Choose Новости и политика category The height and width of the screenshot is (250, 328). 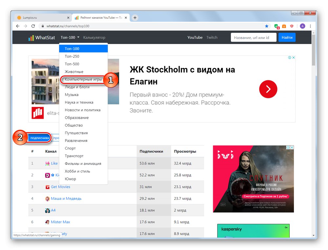83,110
